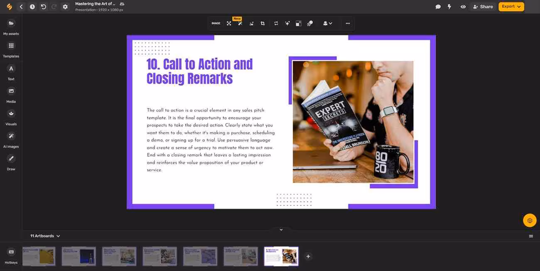
Task: Select the Crop tool
Action: [263, 23]
